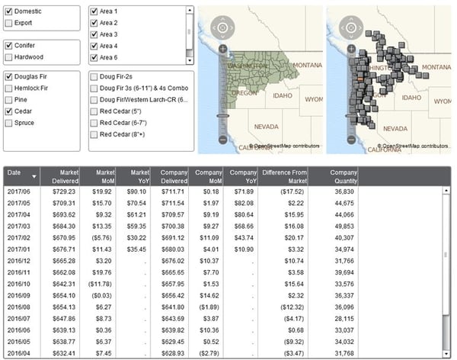Open OpenStreetMap contributors link on right map
This screenshot has width=457, height=360.
coord(413,146)
